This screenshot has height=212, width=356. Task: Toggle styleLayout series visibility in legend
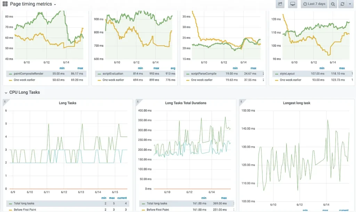287,74
